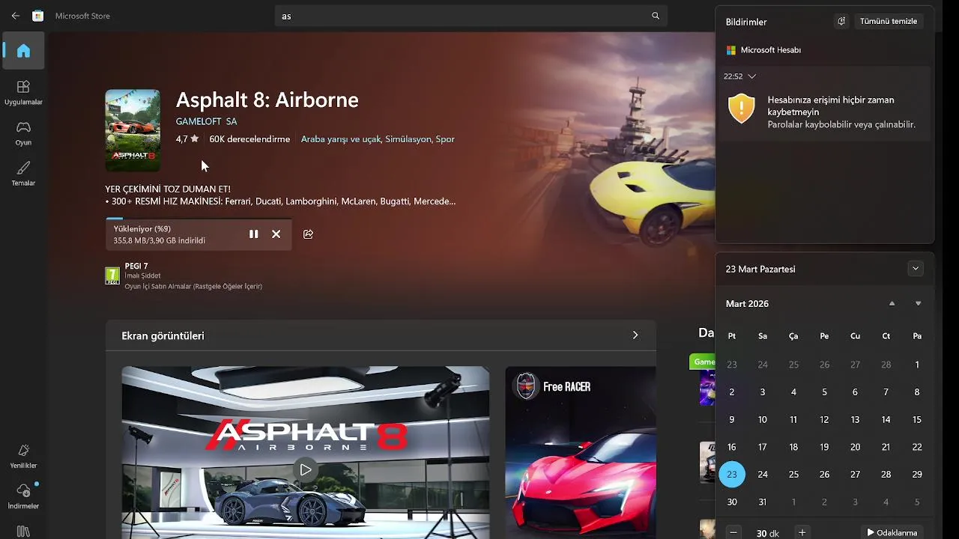Select calendar day 12 in March
Viewport: 959px width, 539px height.
point(824,420)
